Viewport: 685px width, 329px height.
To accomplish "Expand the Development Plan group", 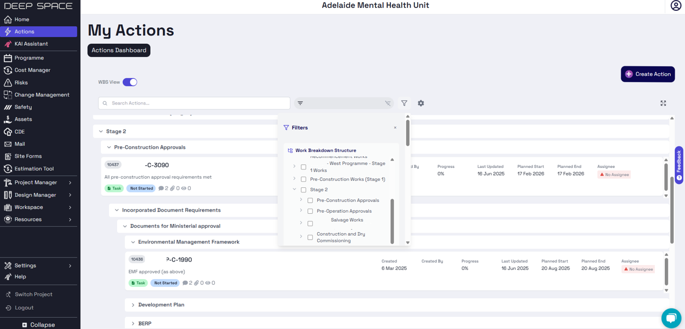I will coord(133,305).
